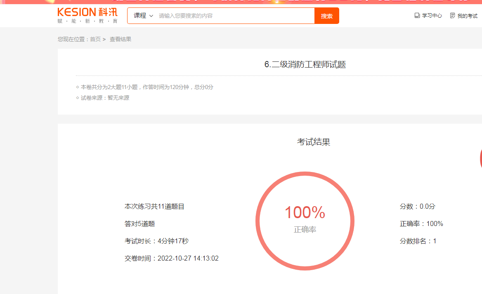
Task: Click the 分数排名：1 ranking text
Action: [418, 241]
